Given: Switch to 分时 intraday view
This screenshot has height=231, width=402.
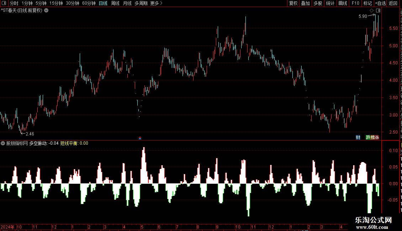Looking at the screenshot, I should (x=14, y=3).
